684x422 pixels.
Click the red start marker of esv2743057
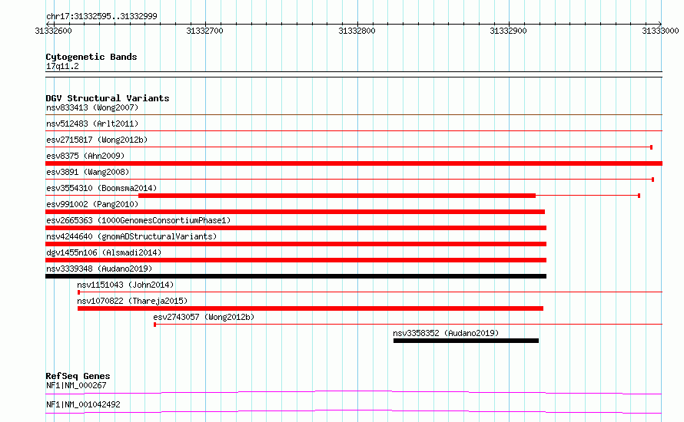(x=154, y=325)
